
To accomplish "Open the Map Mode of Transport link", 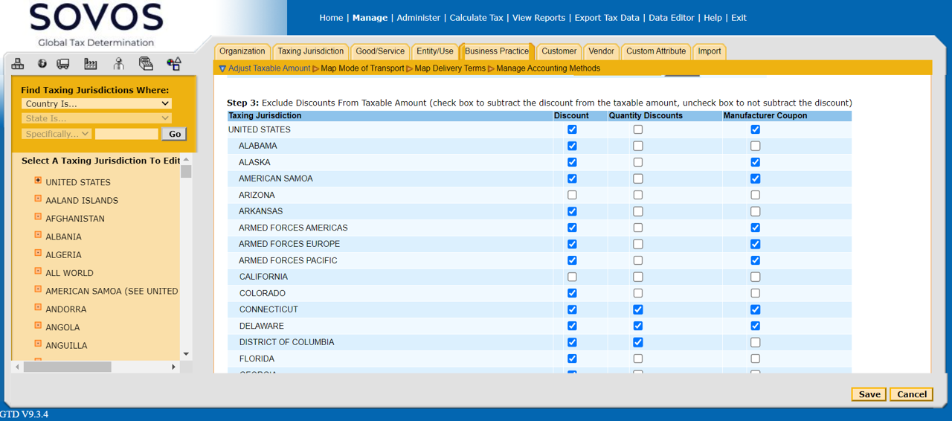I will click(x=362, y=68).
